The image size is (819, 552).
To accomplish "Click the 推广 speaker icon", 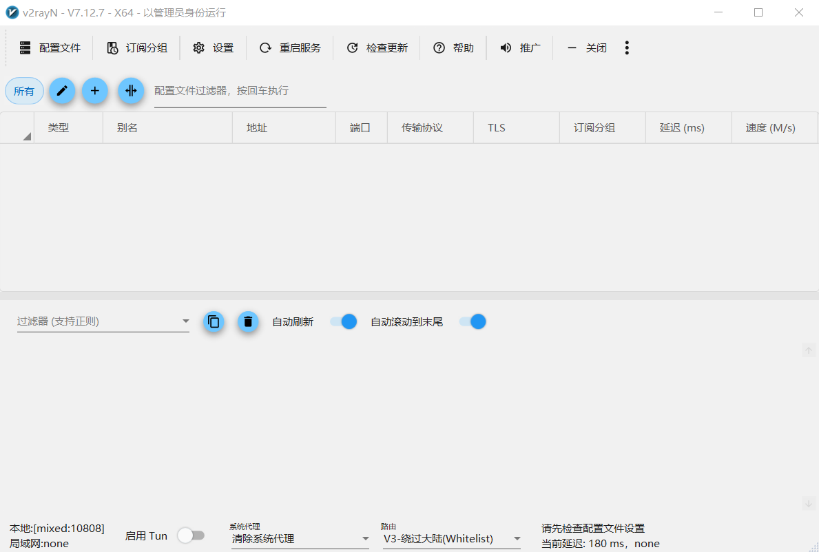I will click(506, 47).
